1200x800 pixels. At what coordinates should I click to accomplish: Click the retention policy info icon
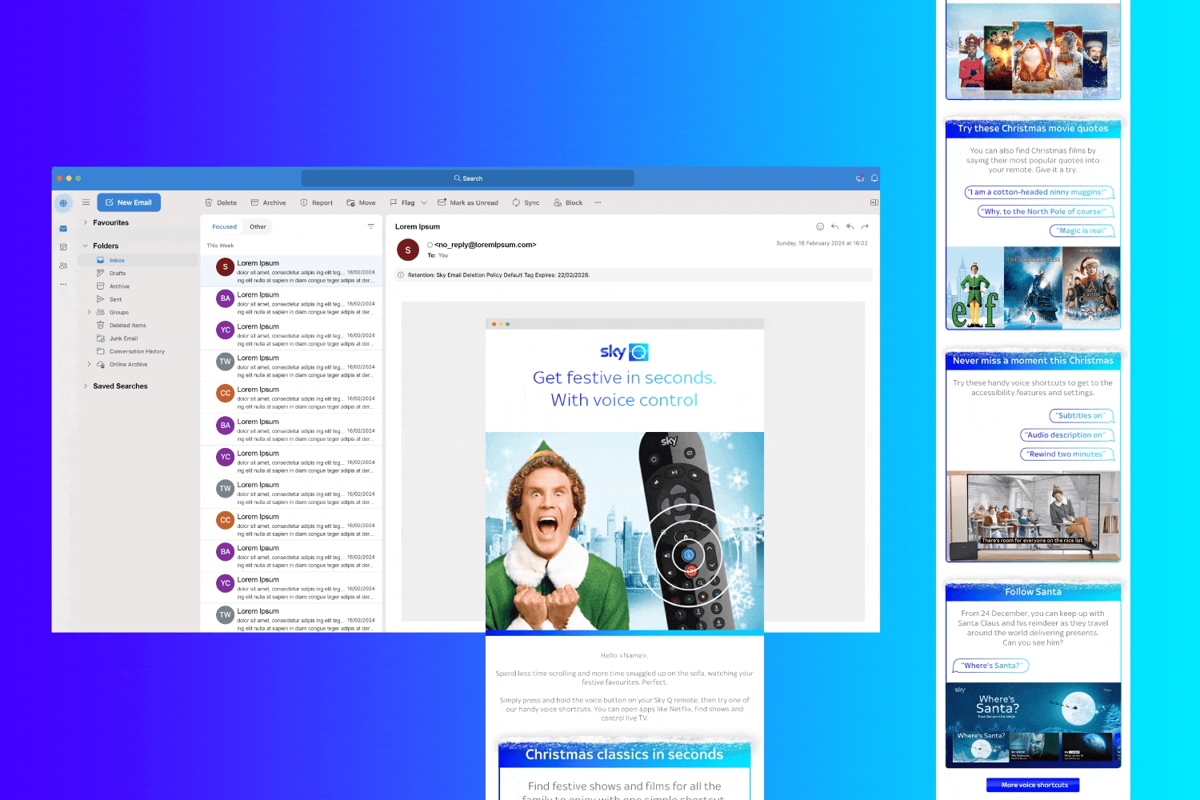pos(401,275)
